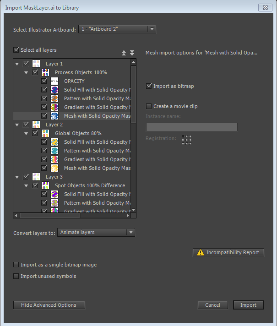Click the OPACITY item thumbnail icon

pos(54,81)
